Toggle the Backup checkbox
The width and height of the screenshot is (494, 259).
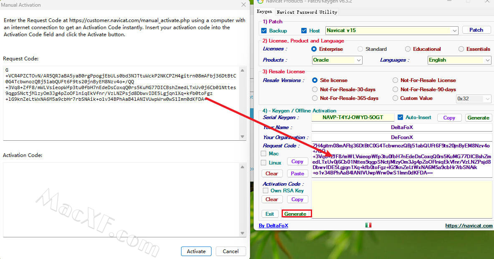(x=264, y=30)
